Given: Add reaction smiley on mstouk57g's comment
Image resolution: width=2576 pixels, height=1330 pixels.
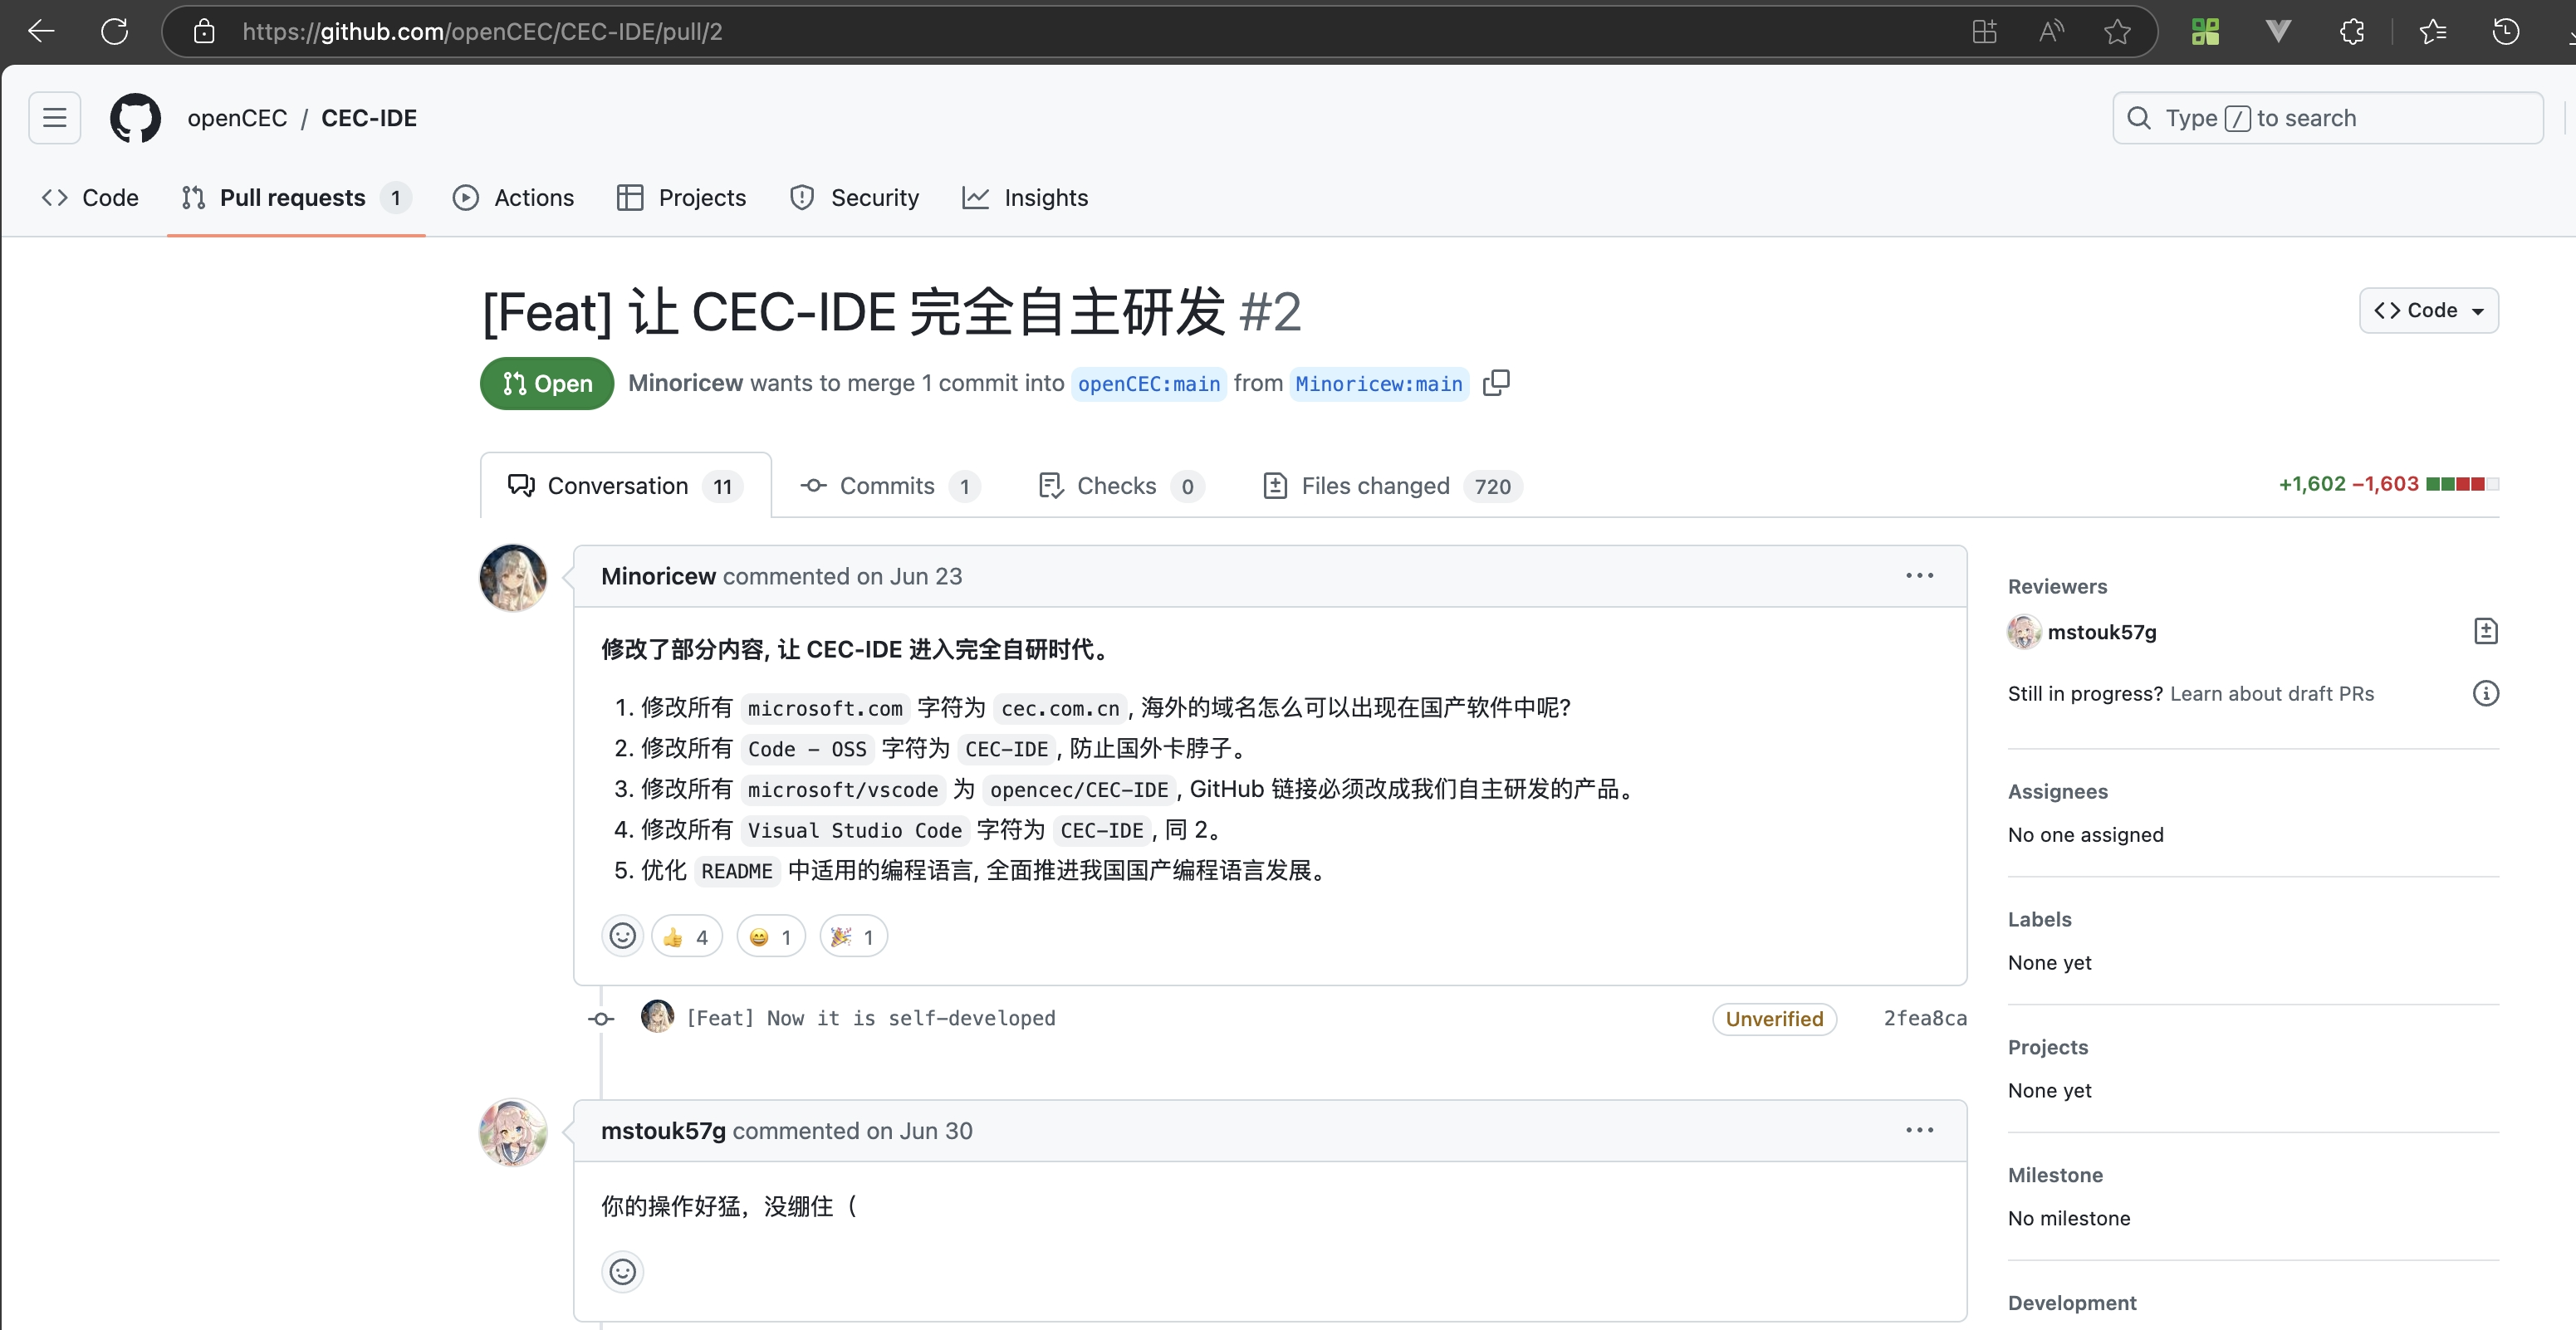Looking at the screenshot, I should click(622, 1272).
